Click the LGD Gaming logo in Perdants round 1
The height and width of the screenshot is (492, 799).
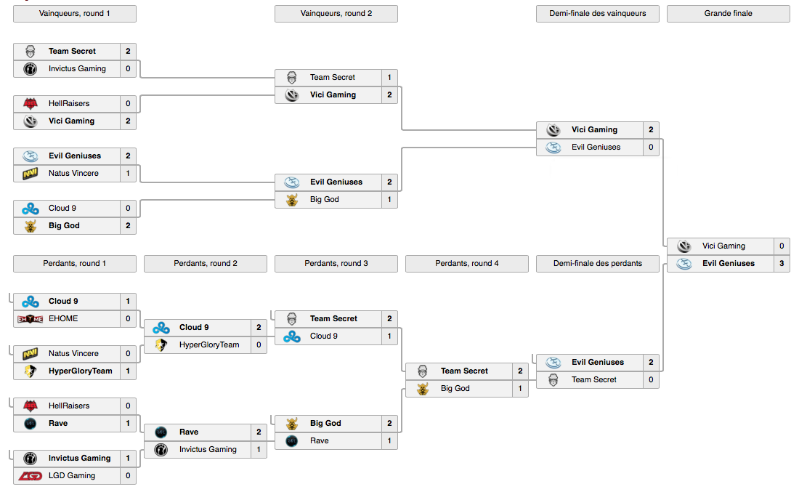31,476
